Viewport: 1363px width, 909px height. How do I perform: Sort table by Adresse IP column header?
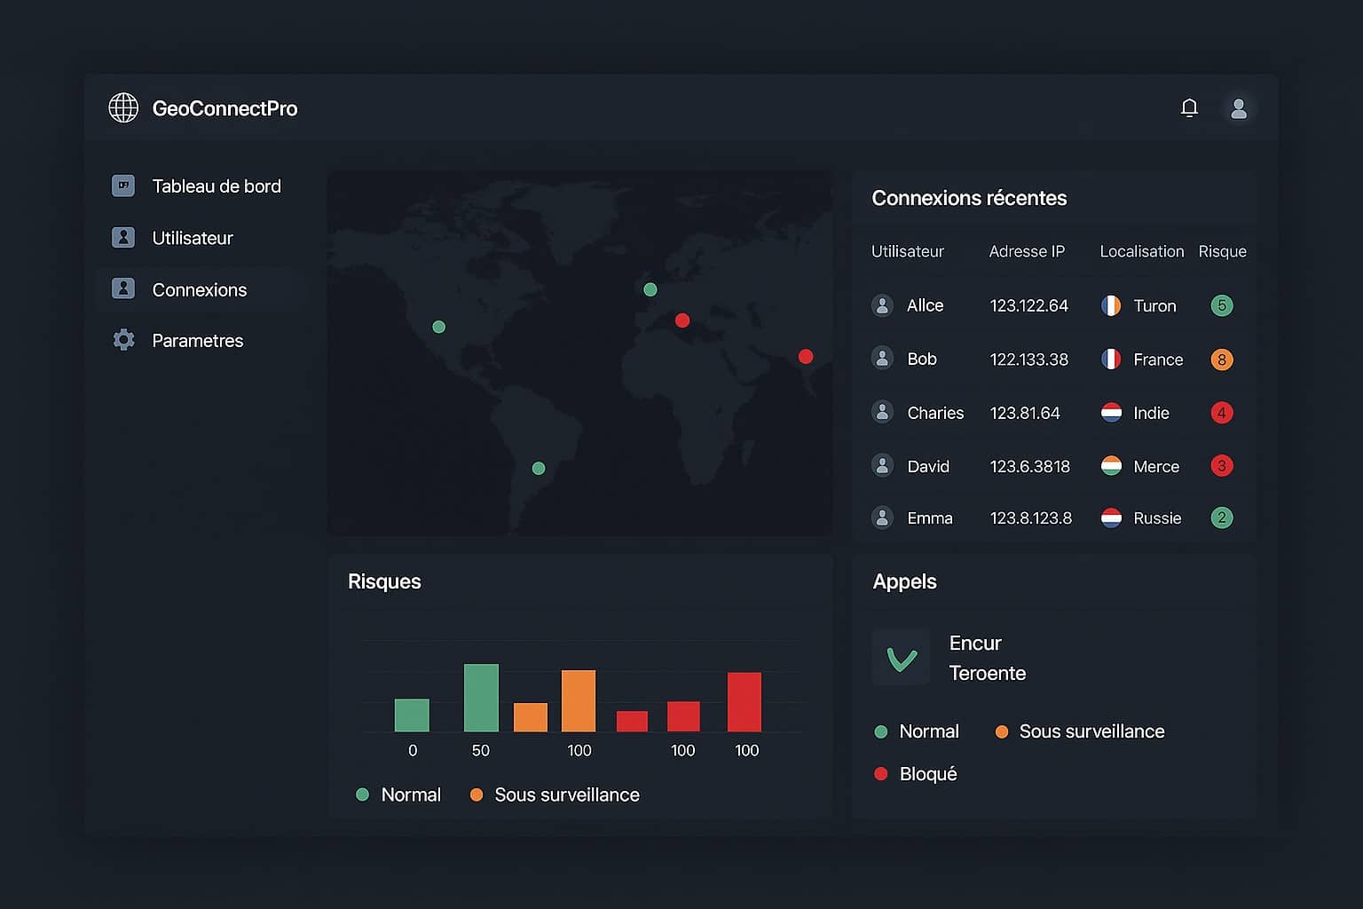tap(1027, 252)
